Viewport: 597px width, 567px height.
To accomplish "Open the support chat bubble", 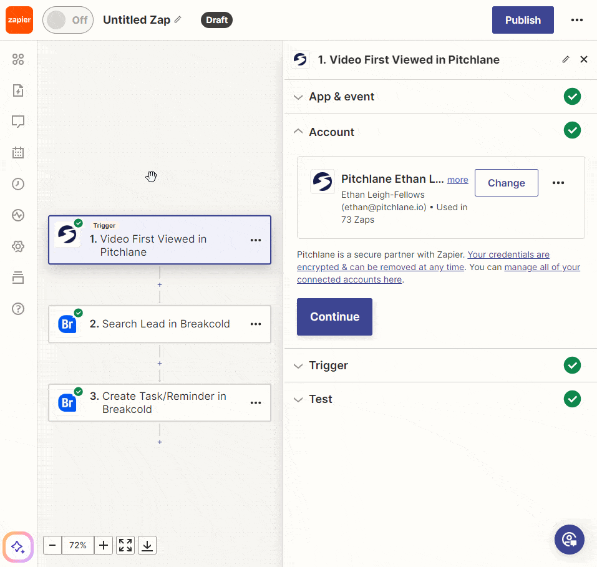I will 570,540.
